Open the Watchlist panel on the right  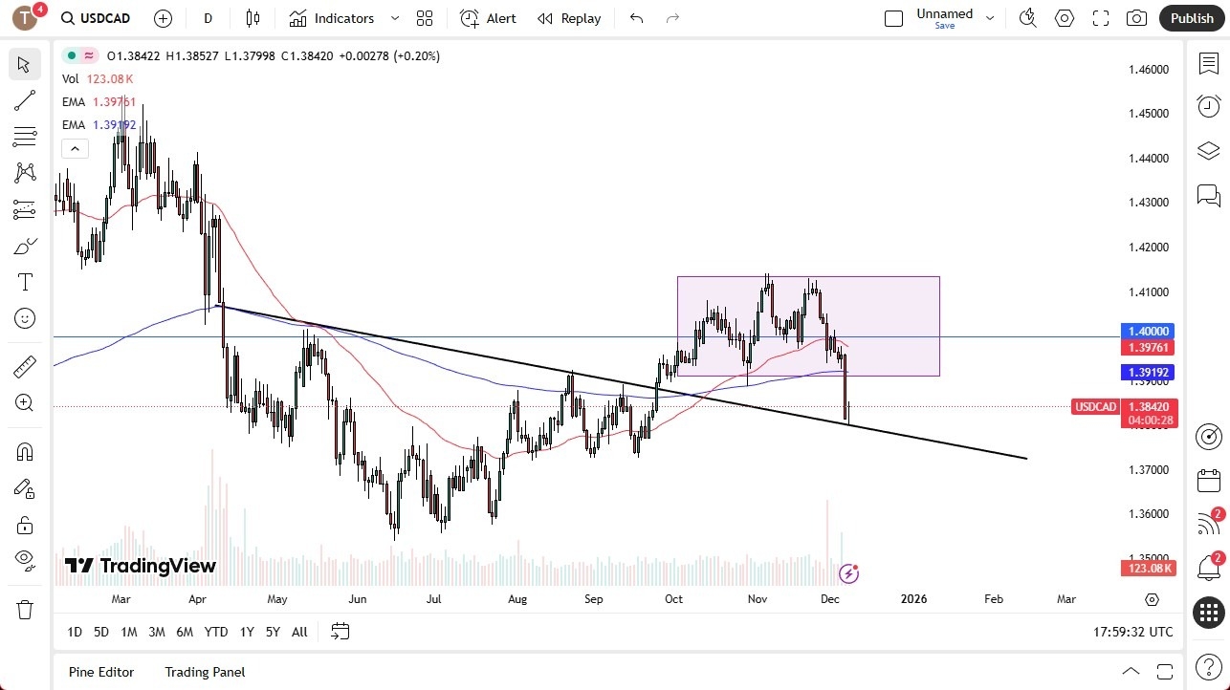click(1208, 62)
